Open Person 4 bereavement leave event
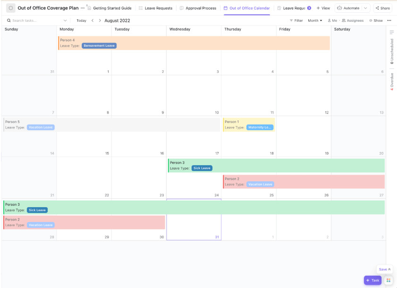 pos(194,43)
